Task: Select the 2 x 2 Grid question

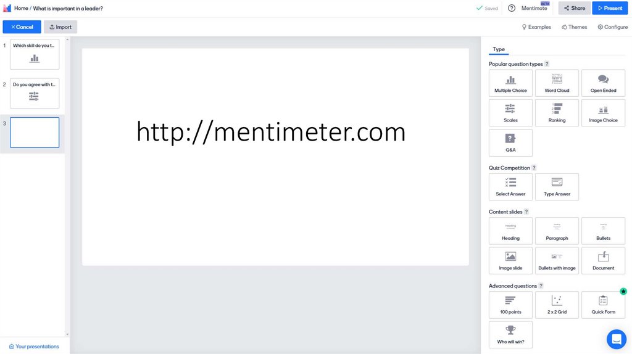Action: pyautogui.click(x=557, y=304)
